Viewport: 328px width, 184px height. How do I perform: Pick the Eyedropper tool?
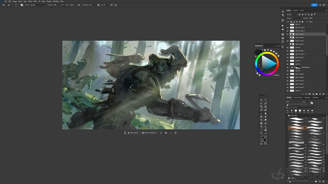[261, 110]
